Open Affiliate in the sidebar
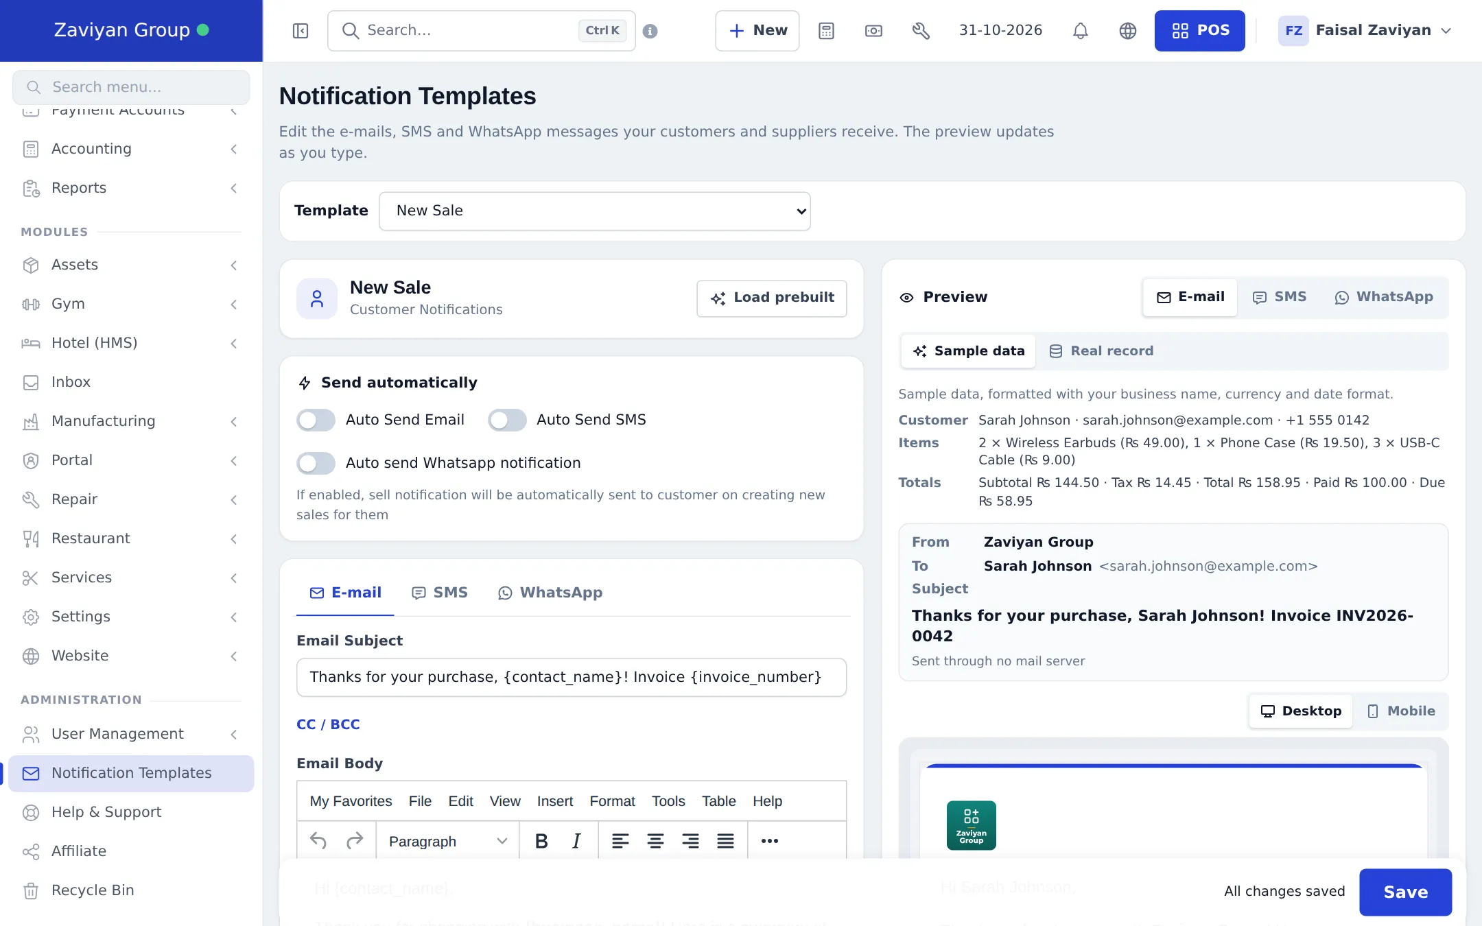1482x926 pixels. click(130, 851)
